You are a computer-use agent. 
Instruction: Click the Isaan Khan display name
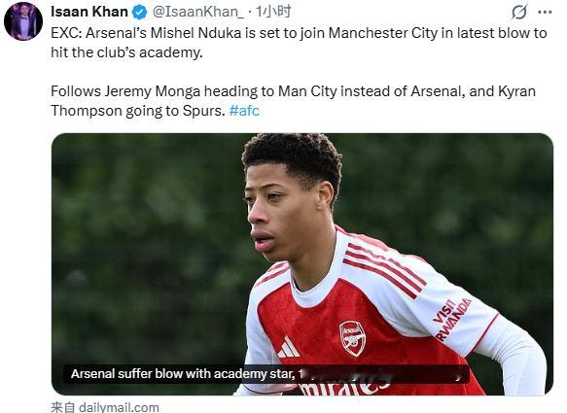89,12
